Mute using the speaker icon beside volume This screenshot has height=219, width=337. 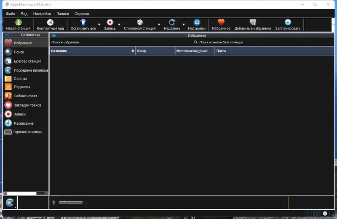[x=54, y=203]
